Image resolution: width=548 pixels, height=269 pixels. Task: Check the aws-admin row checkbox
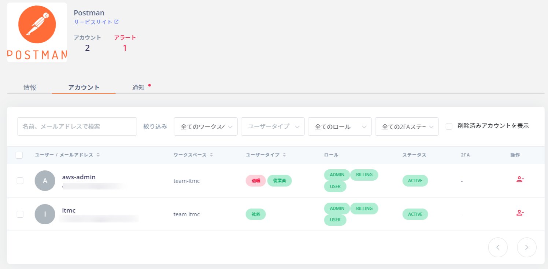pyautogui.click(x=20, y=181)
